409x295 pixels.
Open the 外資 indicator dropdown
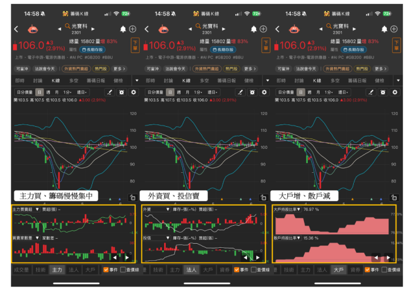[156, 209]
